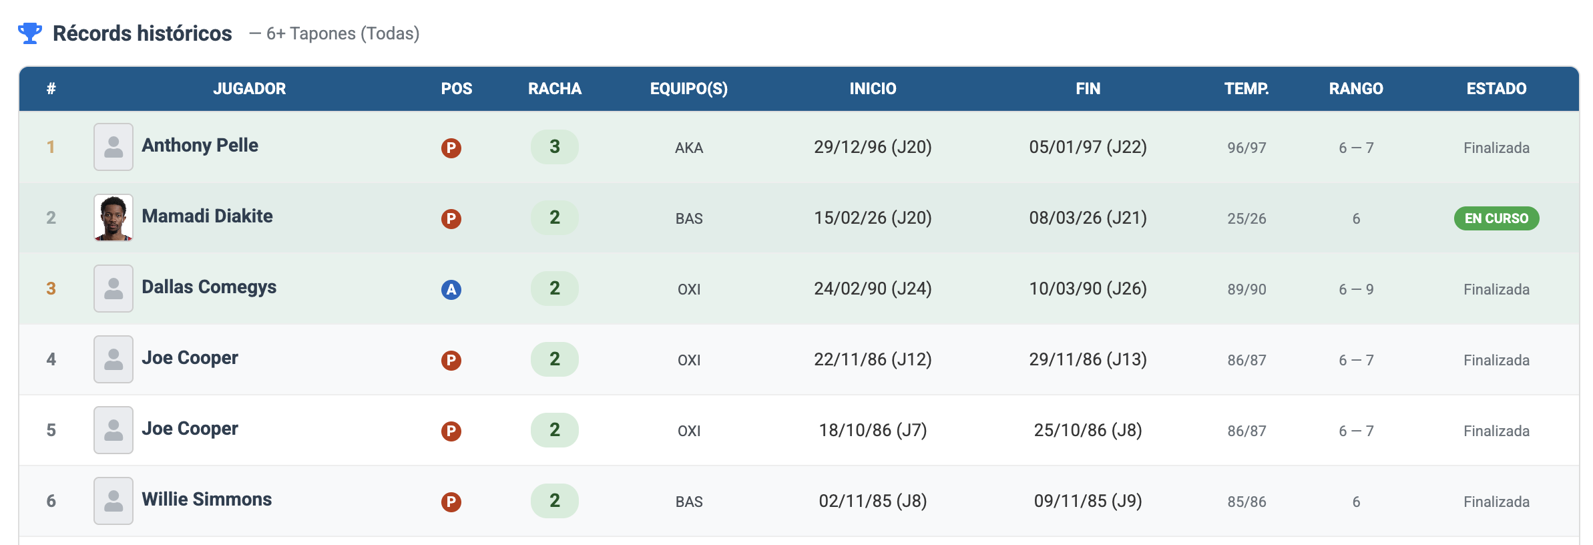Click Willie Simmons' P position badge
The height and width of the screenshot is (545, 1593).
451,502
